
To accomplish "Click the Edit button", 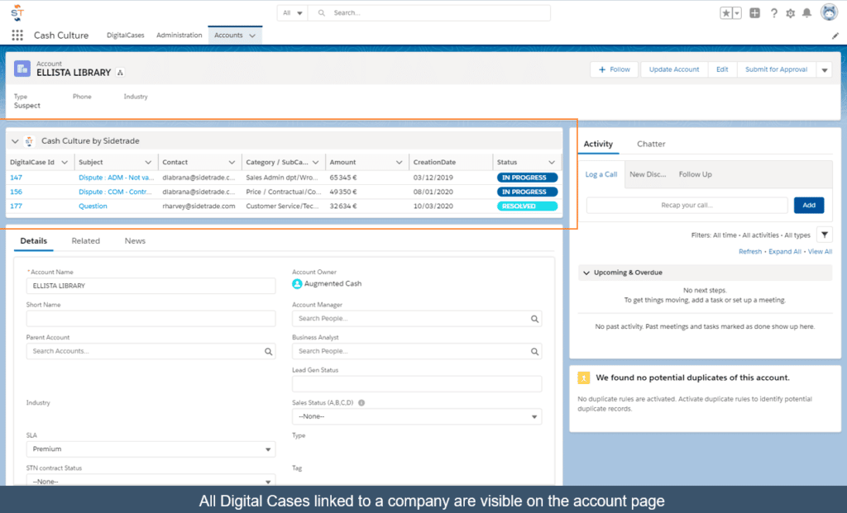I will pos(722,69).
